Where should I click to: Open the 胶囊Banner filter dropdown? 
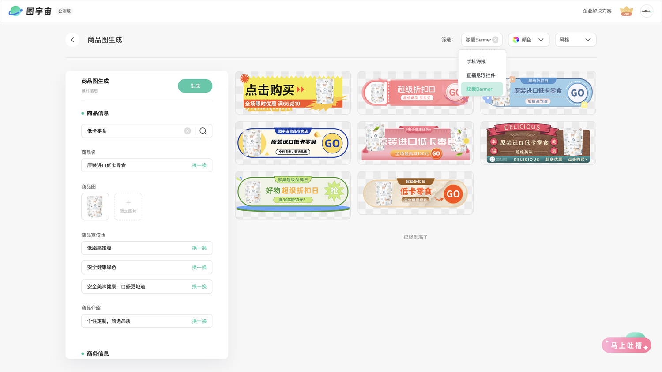[x=482, y=40]
